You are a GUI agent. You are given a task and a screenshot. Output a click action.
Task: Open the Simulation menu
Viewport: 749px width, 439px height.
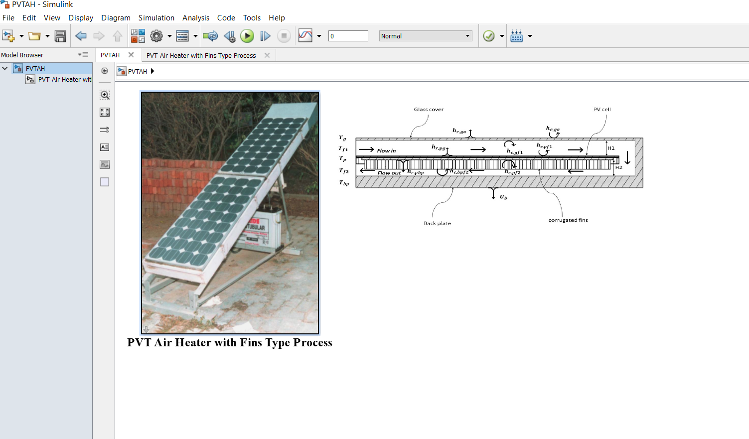click(156, 17)
